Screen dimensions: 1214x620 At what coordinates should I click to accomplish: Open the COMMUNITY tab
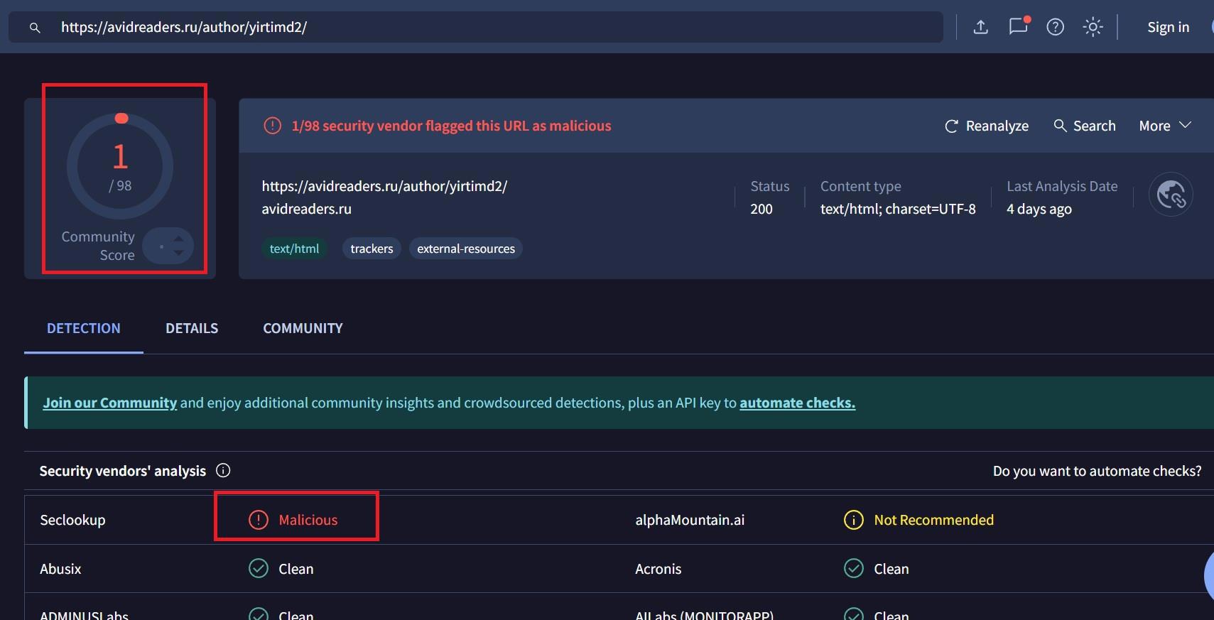pyautogui.click(x=303, y=328)
